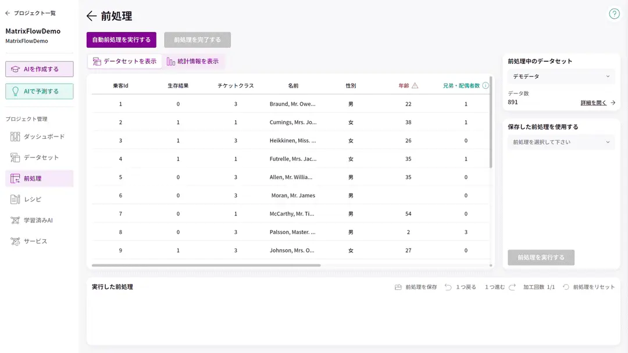Switch to 統計情報を表示 tab
Image resolution: width=628 pixels, height=353 pixels.
pos(192,61)
